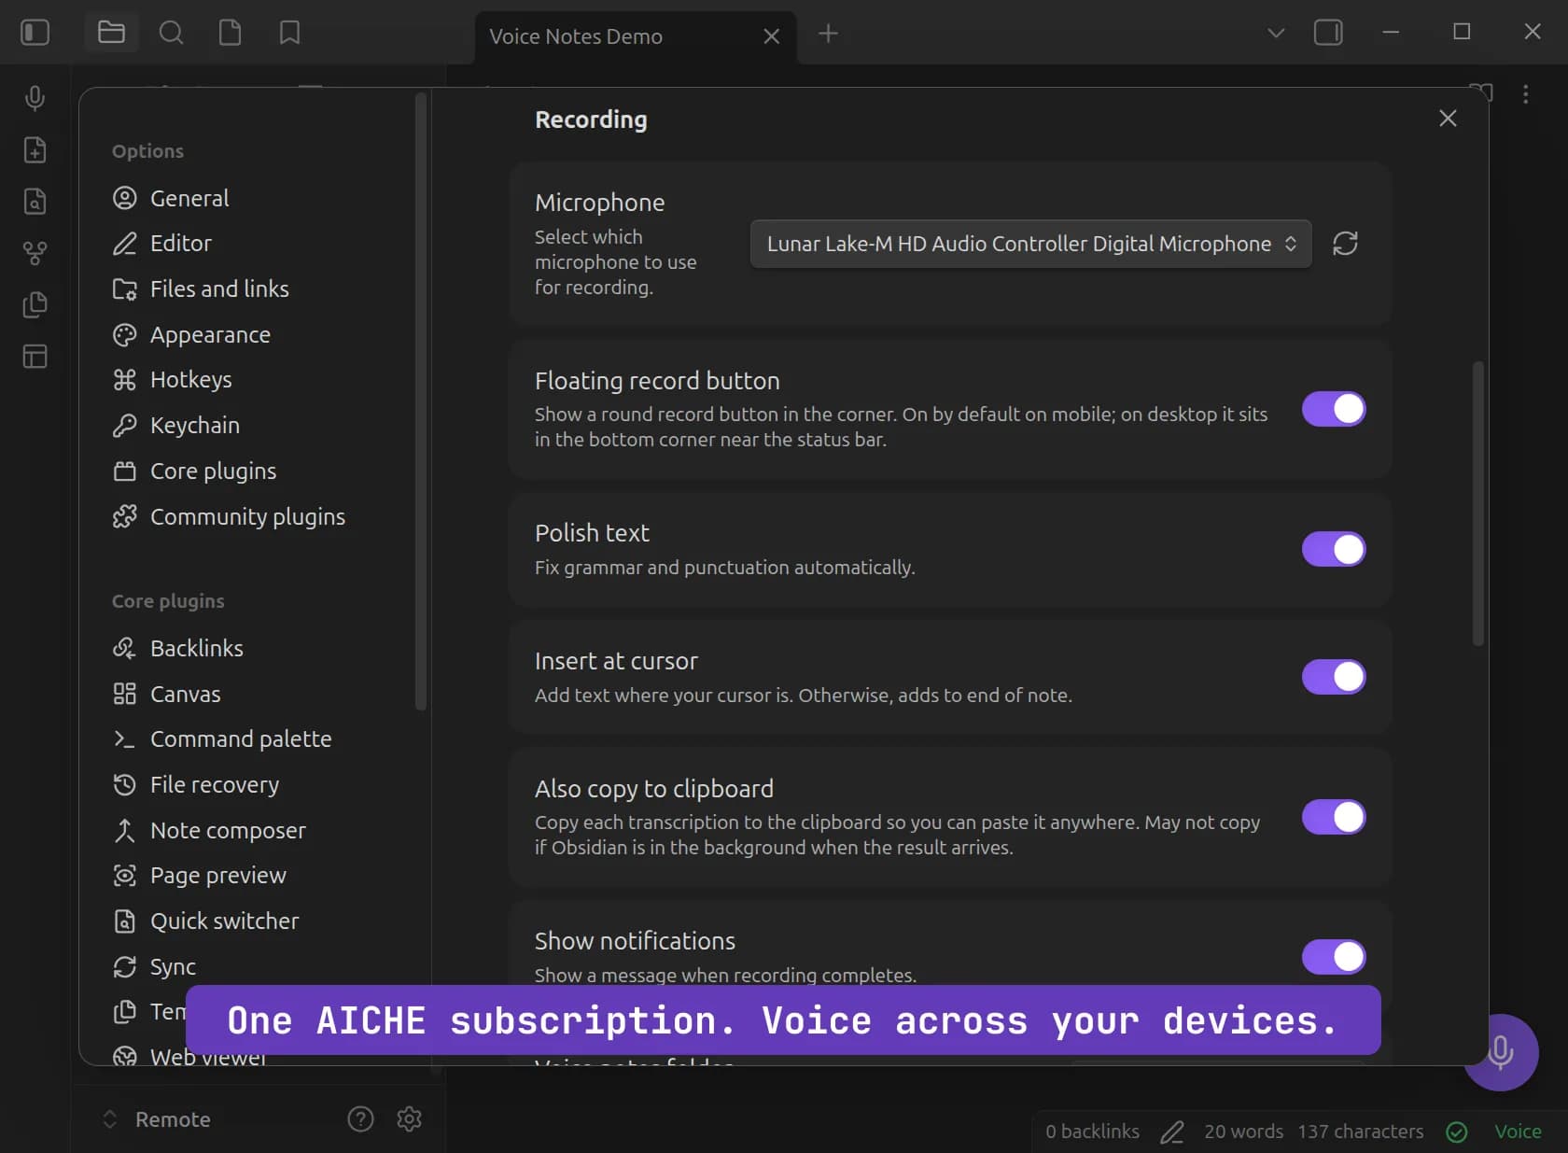This screenshot has width=1568, height=1153.
Task: Expand the tab list chevron
Action: tap(1275, 33)
